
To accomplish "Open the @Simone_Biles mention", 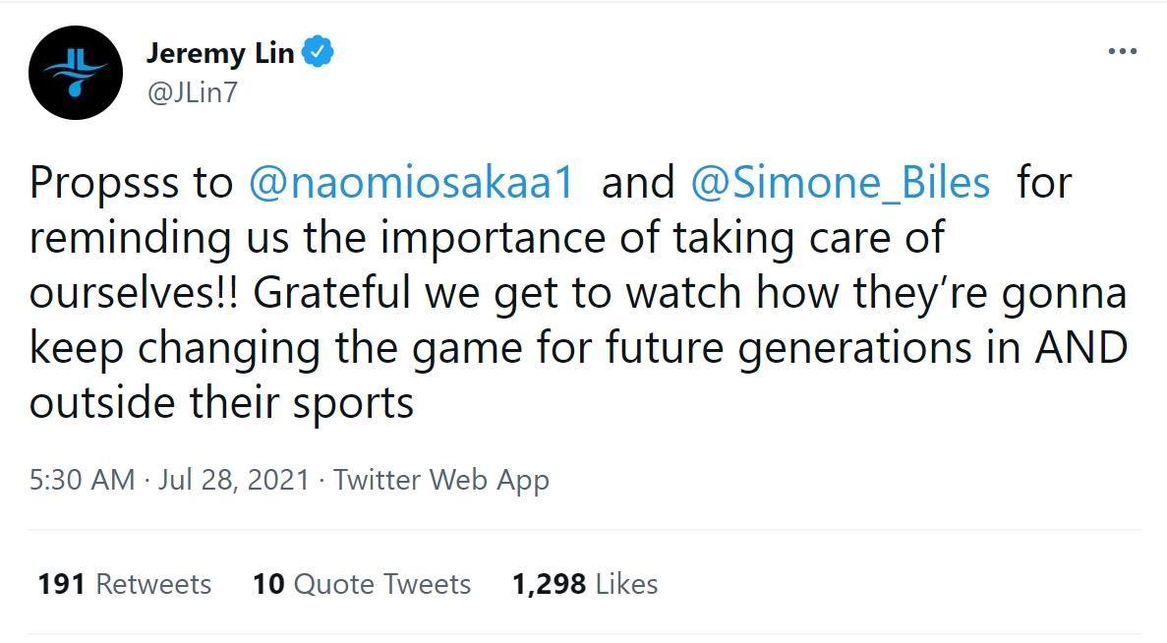I will [x=841, y=182].
